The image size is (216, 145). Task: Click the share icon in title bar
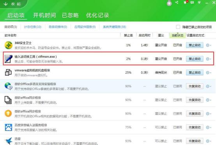(x=177, y=2)
